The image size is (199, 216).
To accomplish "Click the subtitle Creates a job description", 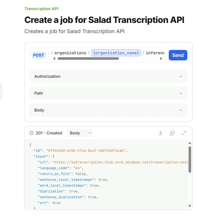I will pyautogui.click(x=74, y=31).
